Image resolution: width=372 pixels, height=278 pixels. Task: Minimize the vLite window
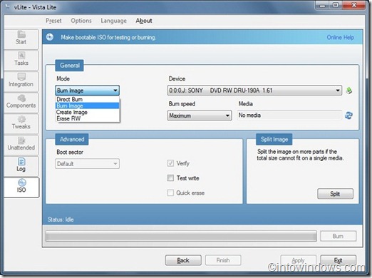[322, 5]
